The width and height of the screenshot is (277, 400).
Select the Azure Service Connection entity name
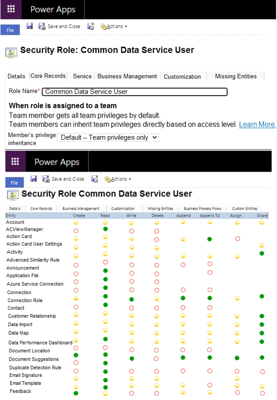coord(35,284)
